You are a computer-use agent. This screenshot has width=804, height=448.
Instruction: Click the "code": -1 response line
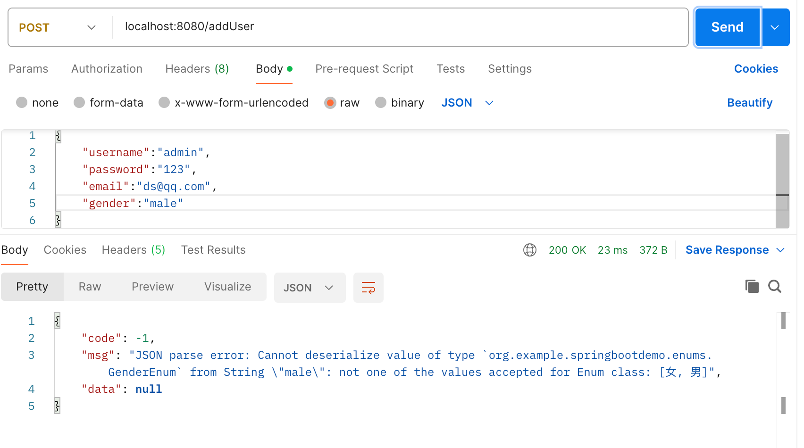click(118, 339)
